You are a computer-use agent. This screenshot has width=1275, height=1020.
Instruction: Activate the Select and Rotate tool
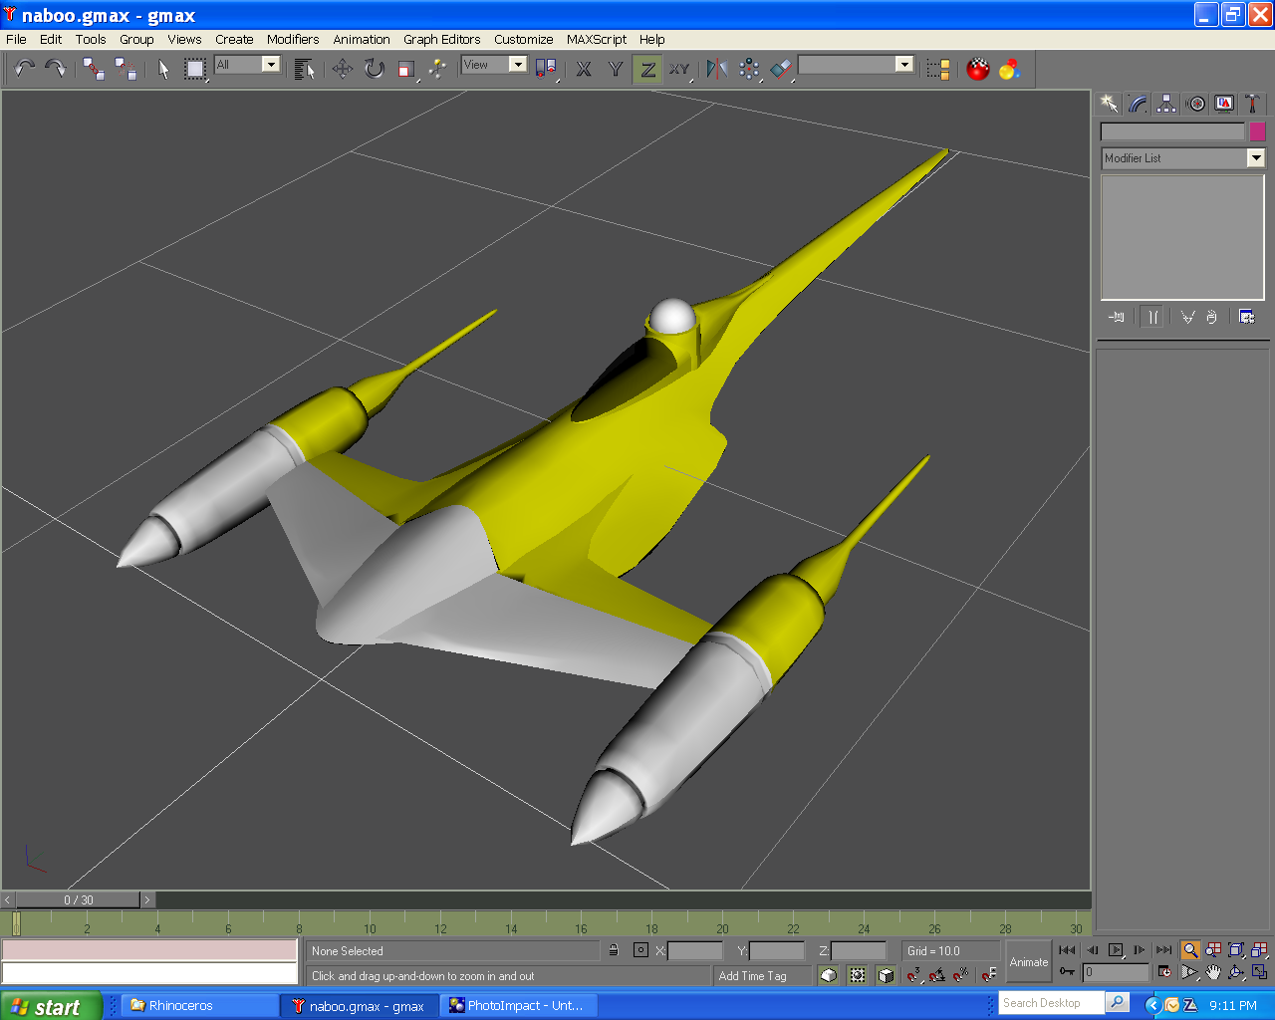coord(374,69)
